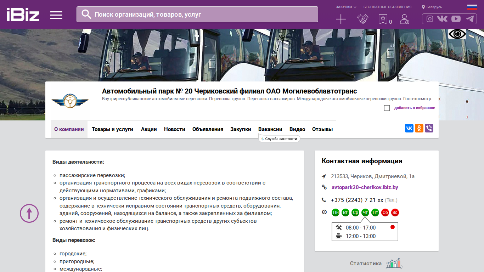Click the company name heading
Image resolution: width=484 pixels, height=272 pixels.
[x=229, y=91]
